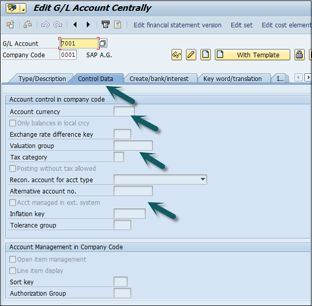Click the next G/L account arrow
Screen dimensions: 312x306
88,25
